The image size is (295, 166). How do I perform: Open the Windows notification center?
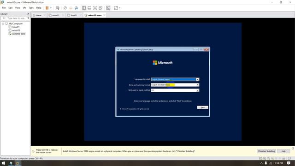pyautogui.click(x=289, y=163)
